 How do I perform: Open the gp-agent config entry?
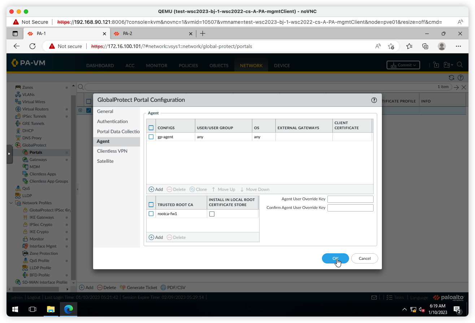165,137
